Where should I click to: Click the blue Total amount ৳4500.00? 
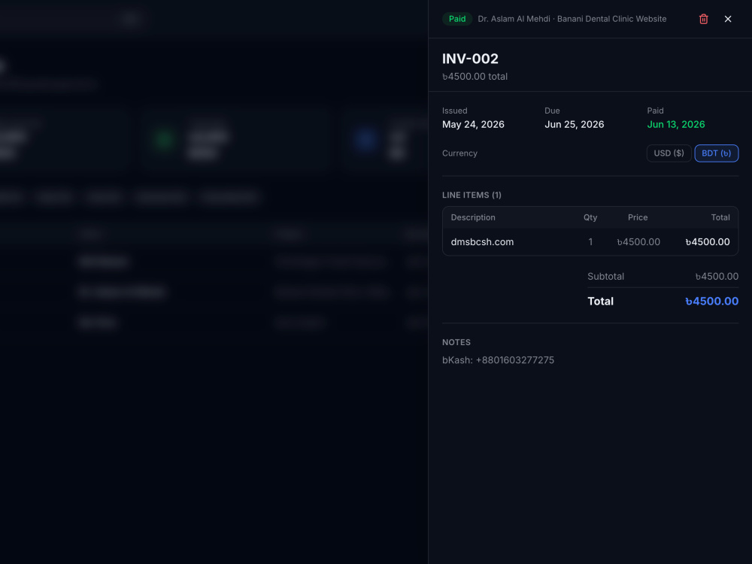pos(711,302)
